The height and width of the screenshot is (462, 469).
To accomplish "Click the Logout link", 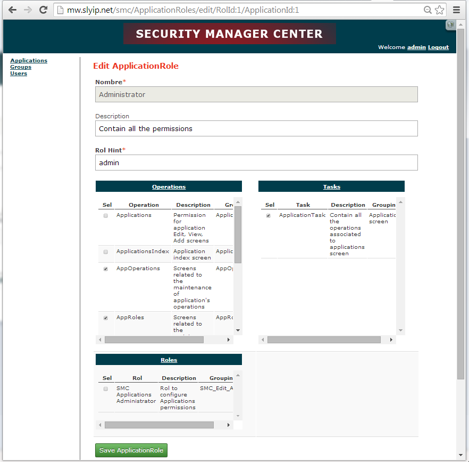I will [x=438, y=47].
